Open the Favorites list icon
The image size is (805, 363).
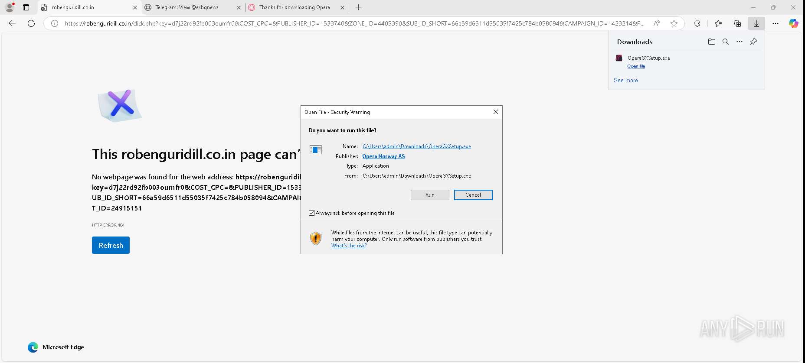pos(718,23)
